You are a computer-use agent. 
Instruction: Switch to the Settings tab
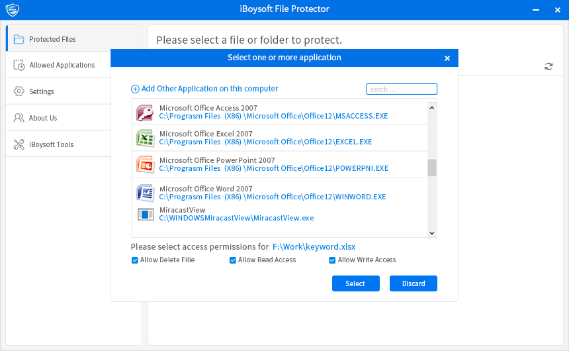42,91
